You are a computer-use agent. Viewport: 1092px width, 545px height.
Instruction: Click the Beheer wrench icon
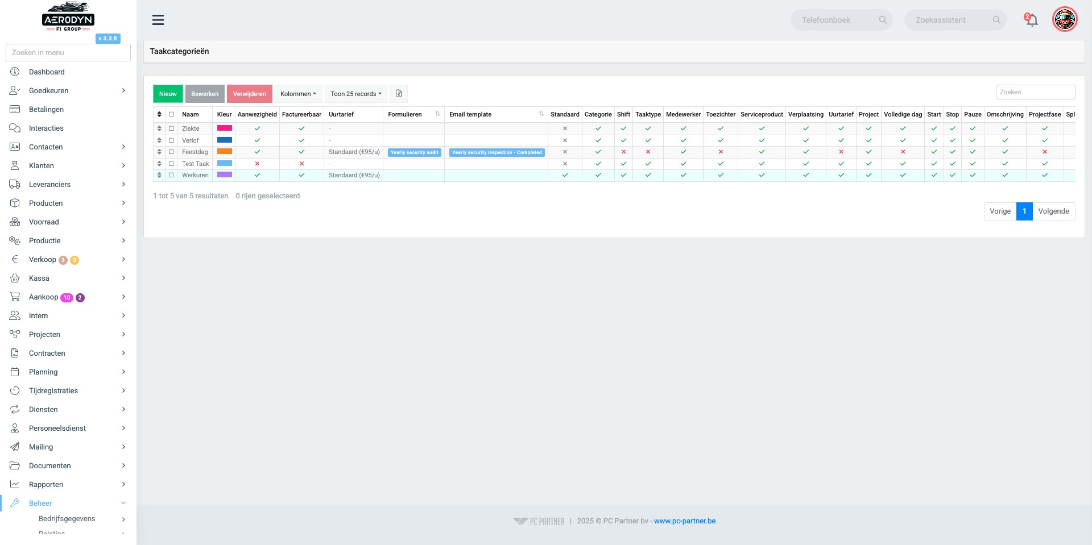click(15, 503)
